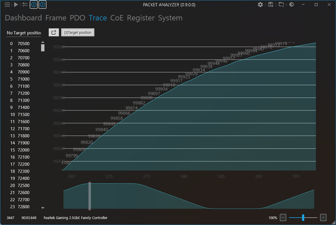The image size is (336, 225).
Task: Open the PDO tab
Action: point(77,18)
